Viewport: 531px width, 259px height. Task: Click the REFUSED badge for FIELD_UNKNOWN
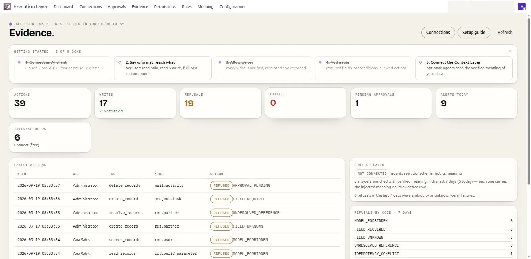coord(221,226)
